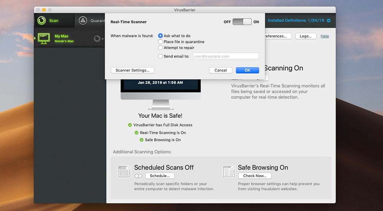Click the green Scan circle icon

point(41,21)
